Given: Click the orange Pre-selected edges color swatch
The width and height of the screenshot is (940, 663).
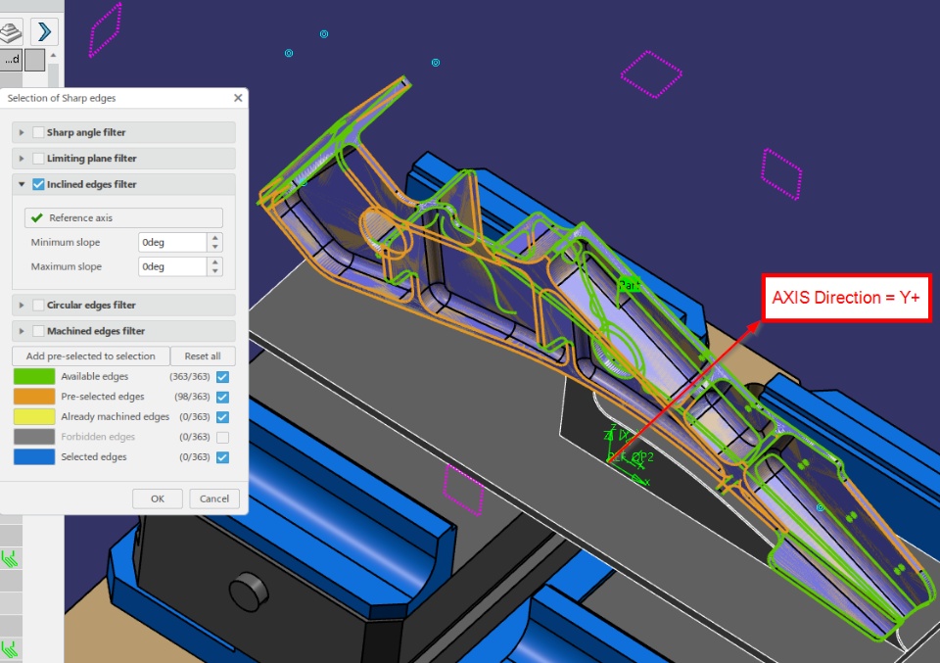Looking at the screenshot, I should pyautogui.click(x=34, y=397).
